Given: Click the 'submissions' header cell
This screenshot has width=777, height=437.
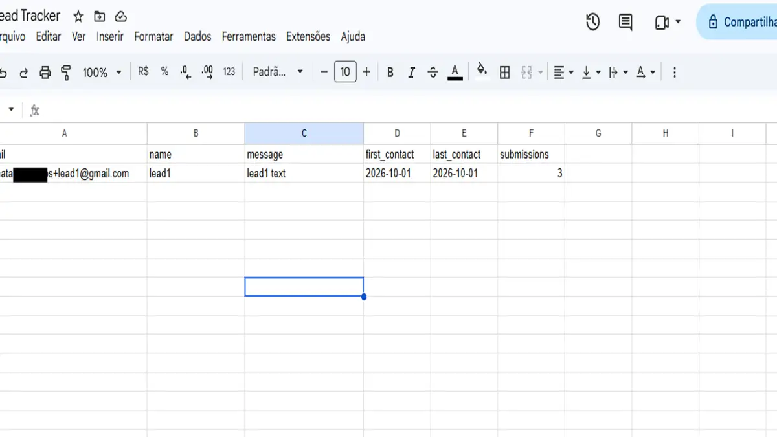Looking at the screenshot, I should (x=531, y=154).
